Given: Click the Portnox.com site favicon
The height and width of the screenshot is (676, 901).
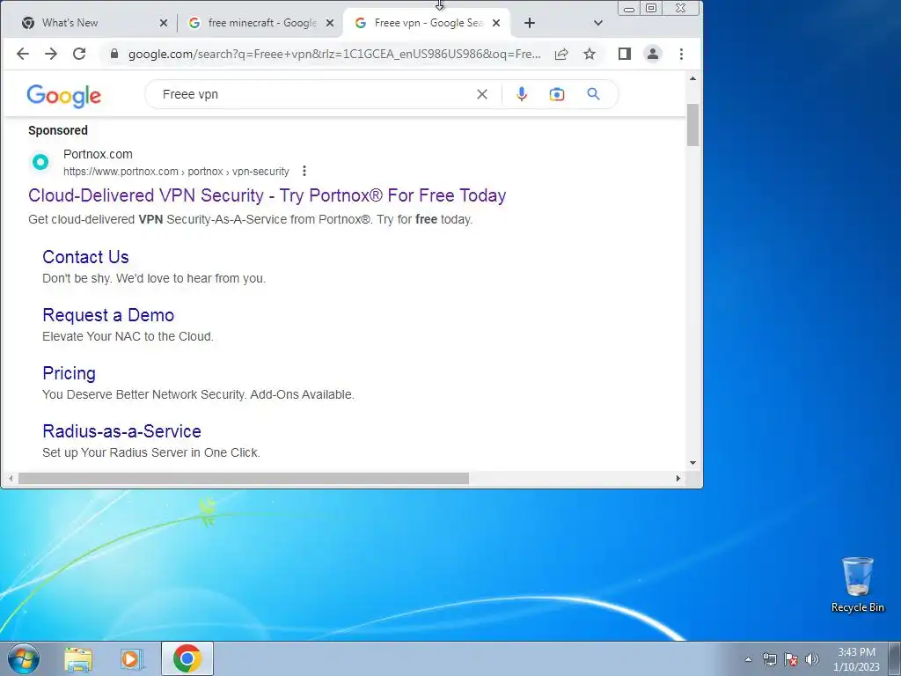Looking at the screenshot, I should (40, 162).
